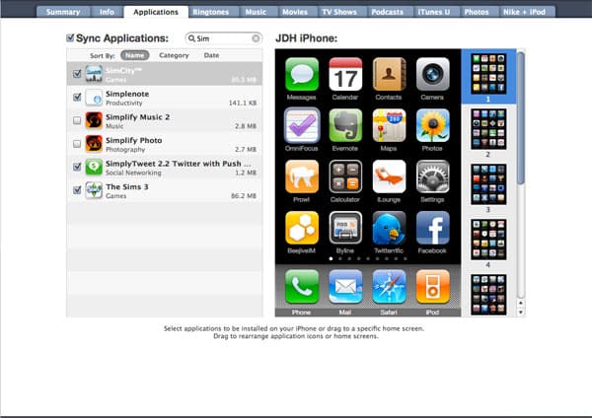Click the Twitterrific bird icon
The height and width of the screenshot is (418, 592).
pyautogui.click(x=389, y=228)
